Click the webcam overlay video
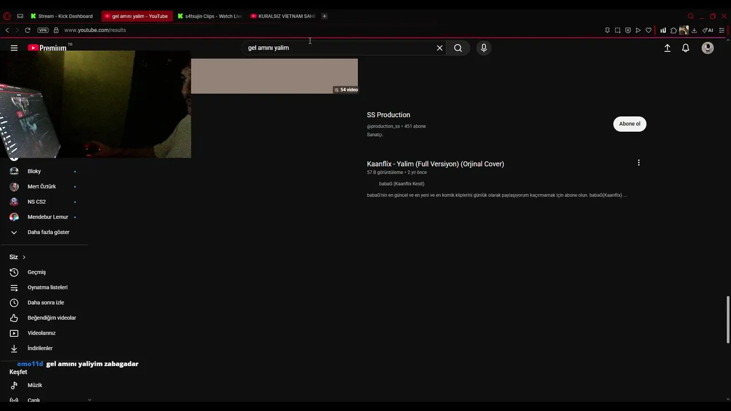Image resolution: width=731 pixels, height=411 pixels. pos(95,104)
